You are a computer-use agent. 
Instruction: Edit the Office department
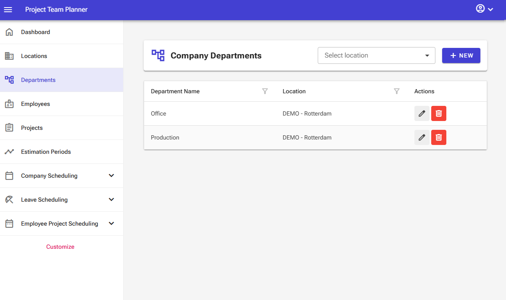click(422, 113)
